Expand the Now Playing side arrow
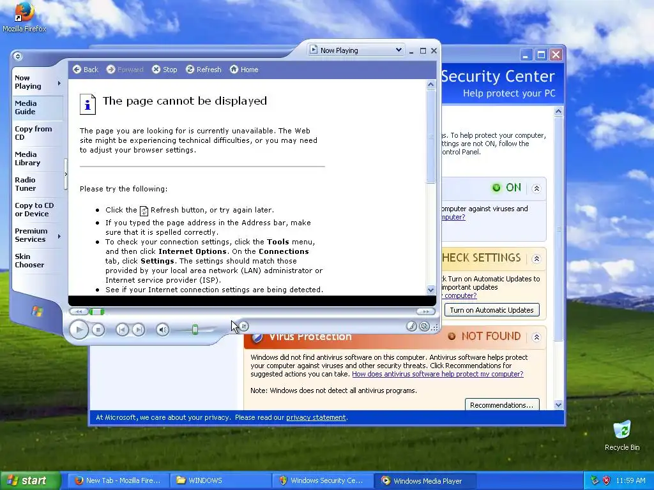This screenshot has width=654, height=490. pos(59,84)
